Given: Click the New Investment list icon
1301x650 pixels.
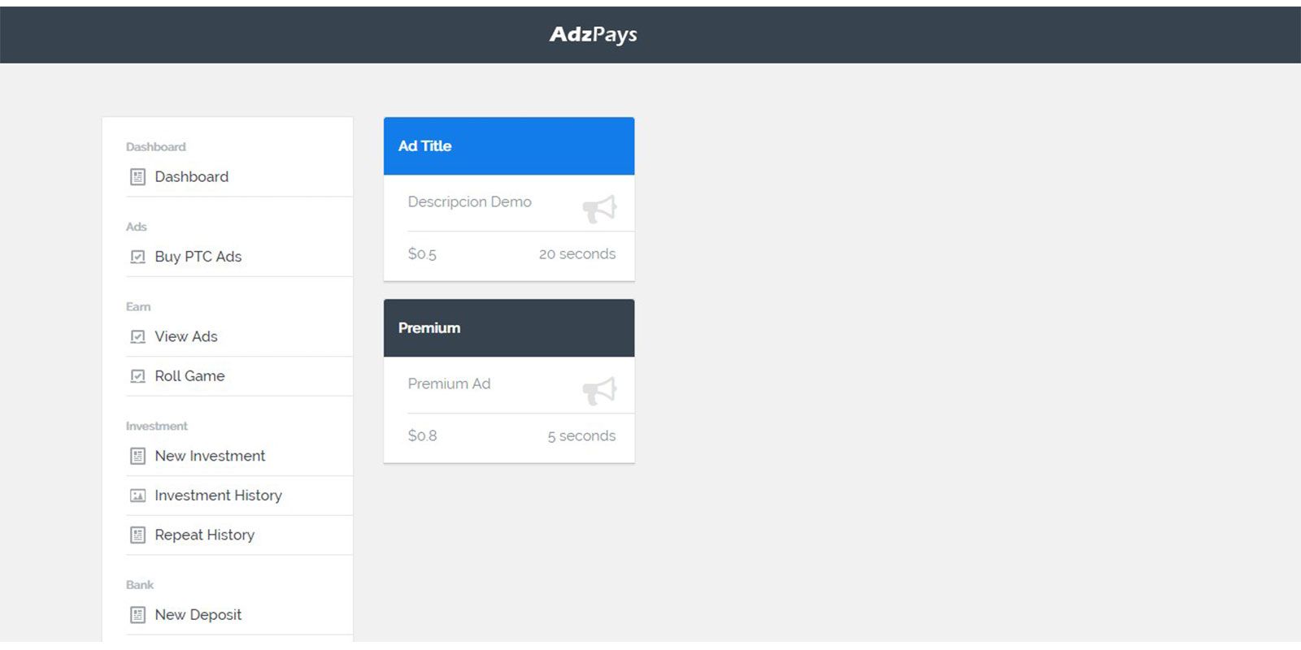Looking at the screenshot, I should tap(137, 456).
